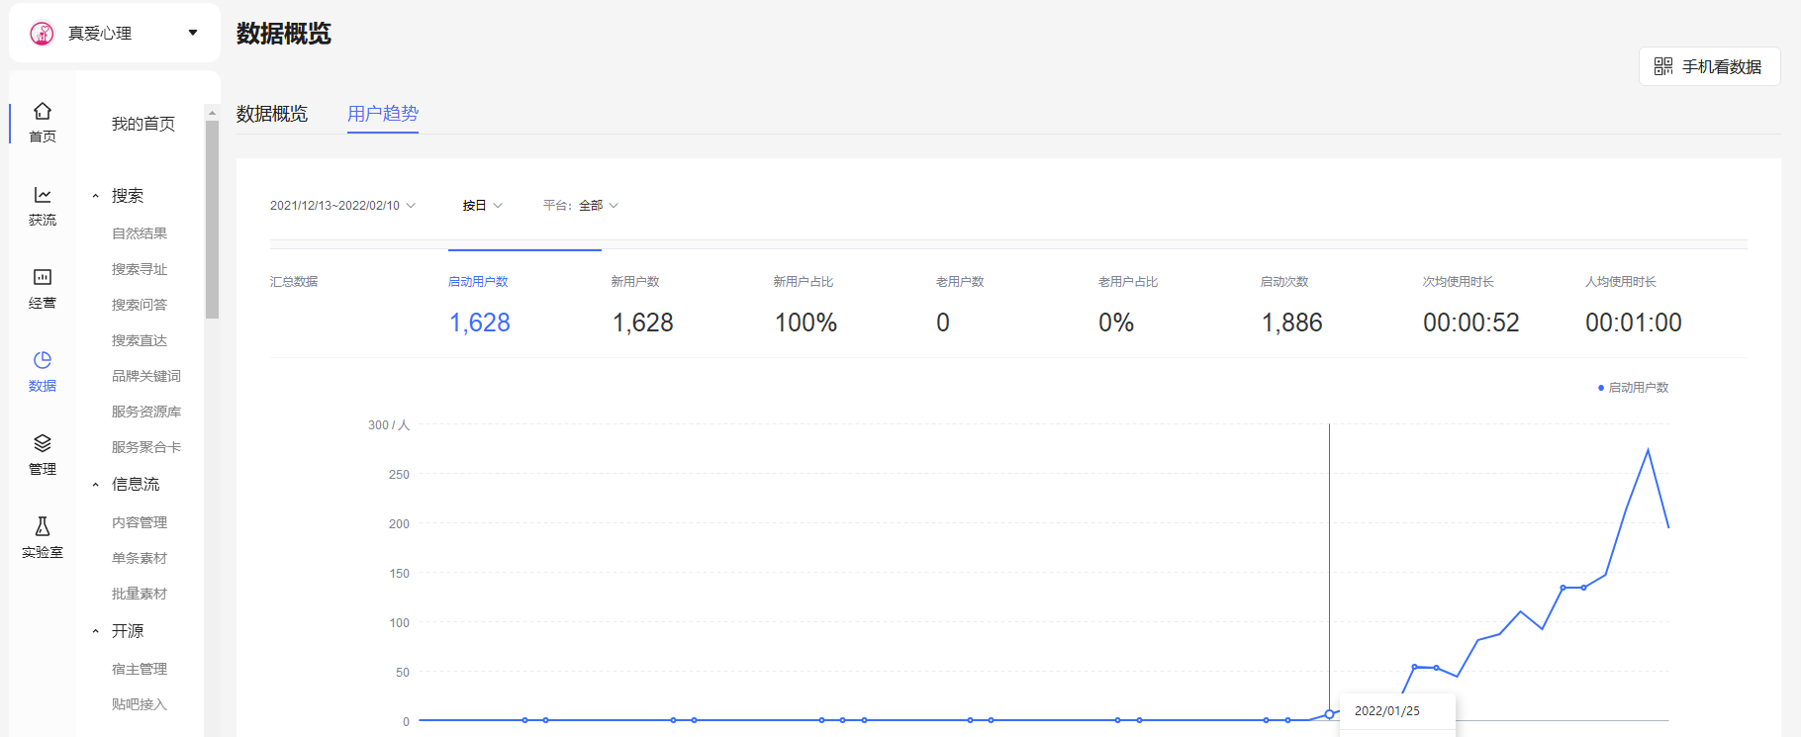Open 贴吧接入 menu item

coord(140,704)
